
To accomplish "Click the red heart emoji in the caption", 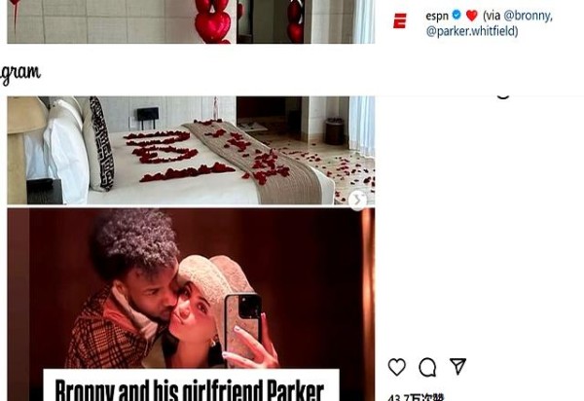I will (x=471, y=16).
